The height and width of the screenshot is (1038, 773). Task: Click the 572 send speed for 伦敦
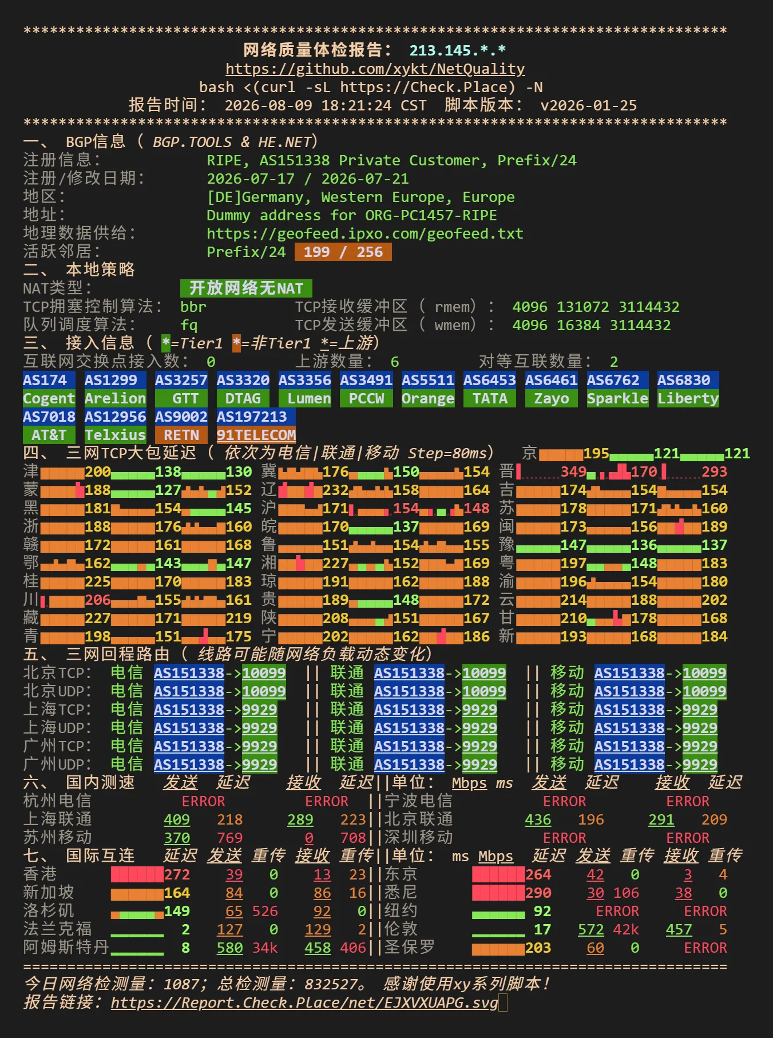[x=591, y=929]
